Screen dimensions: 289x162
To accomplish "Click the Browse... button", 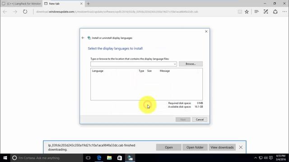I will [x=191, y=64].
